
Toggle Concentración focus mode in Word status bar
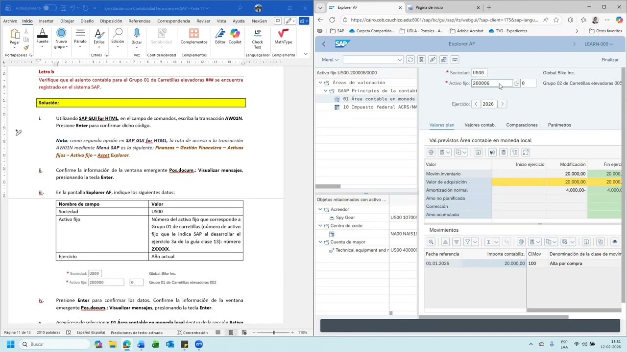pos(193,332)
